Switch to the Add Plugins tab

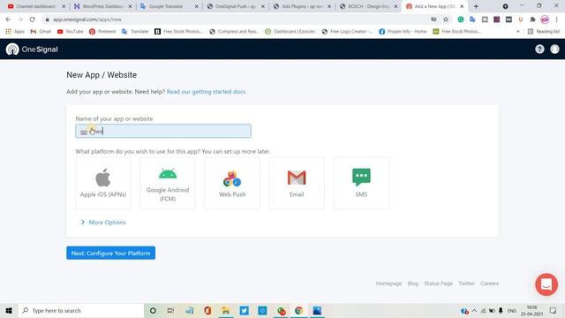pos(302,6)
